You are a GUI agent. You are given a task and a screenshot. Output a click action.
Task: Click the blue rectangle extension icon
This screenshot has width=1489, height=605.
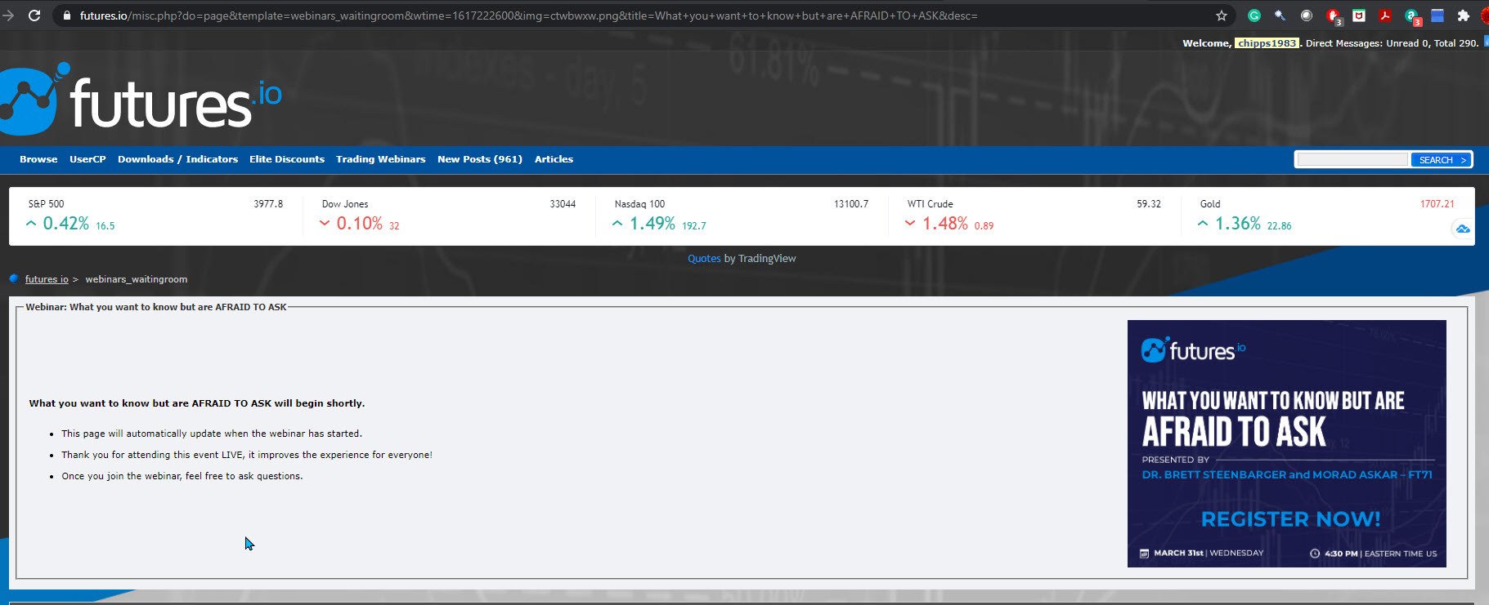tap(1437, 16)
